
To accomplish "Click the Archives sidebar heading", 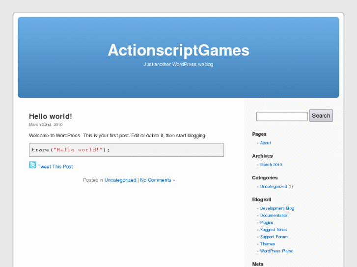I will pyautogui.click(x=262, y=156).
